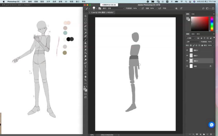This screenshot has width=218, height=136.
Task: Select the Healing Brush tool
Action: click(x=85, y=36)
